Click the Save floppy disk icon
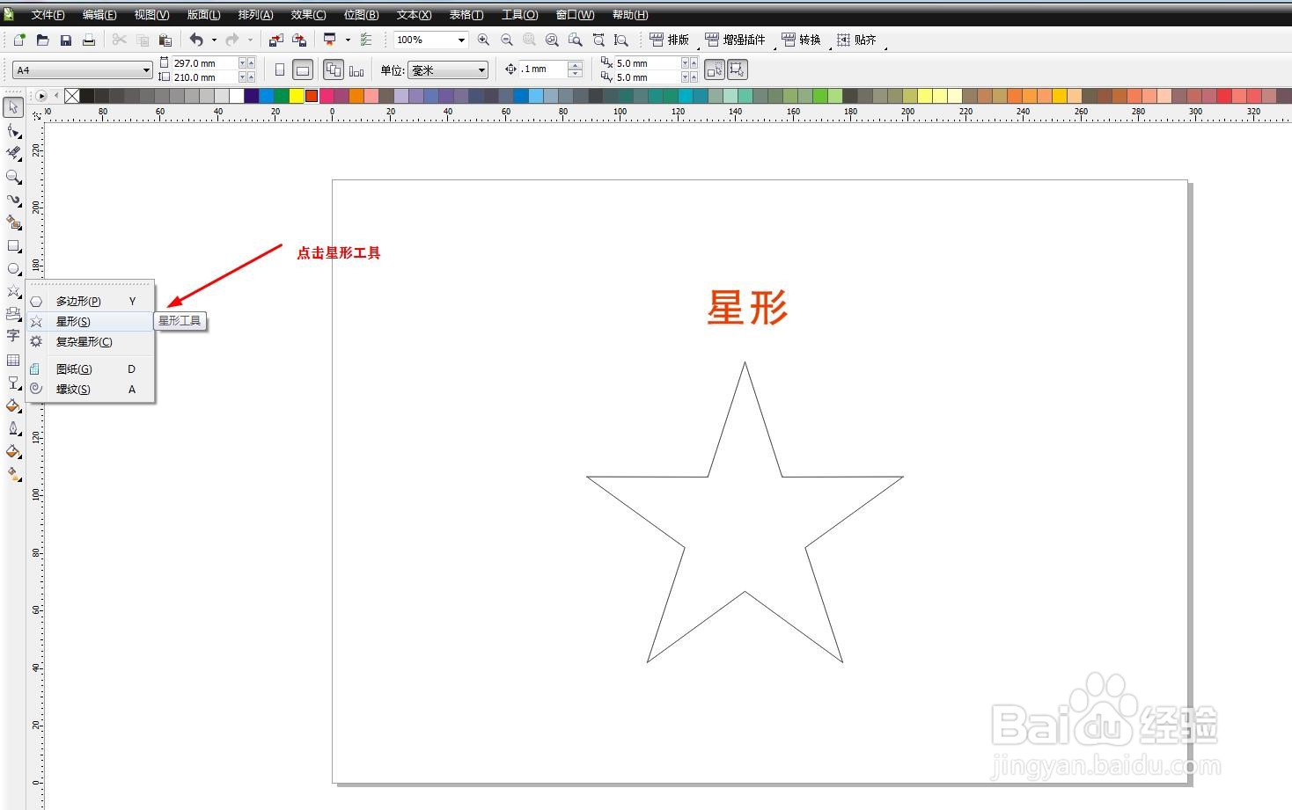 pyautogui.click(x=65, y=40)
